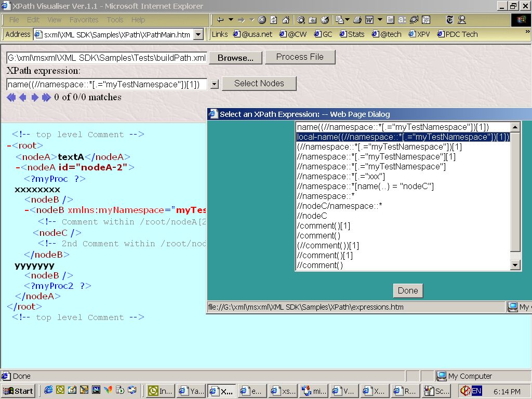Go to next match arrow

35,97
